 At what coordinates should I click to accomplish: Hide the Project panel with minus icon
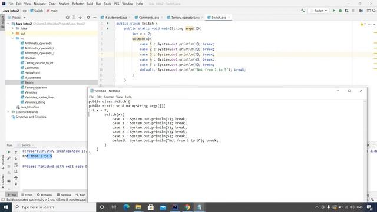(95, 18)
